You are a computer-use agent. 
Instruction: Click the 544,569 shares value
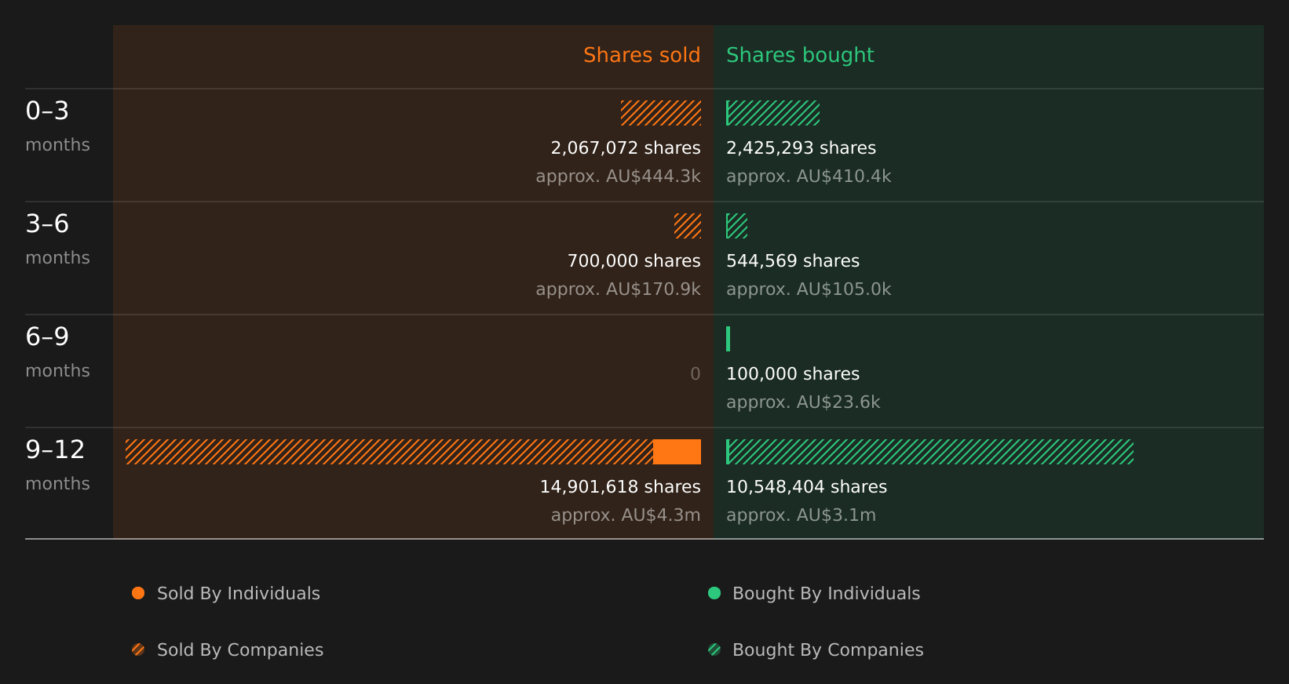coord(793,261)
